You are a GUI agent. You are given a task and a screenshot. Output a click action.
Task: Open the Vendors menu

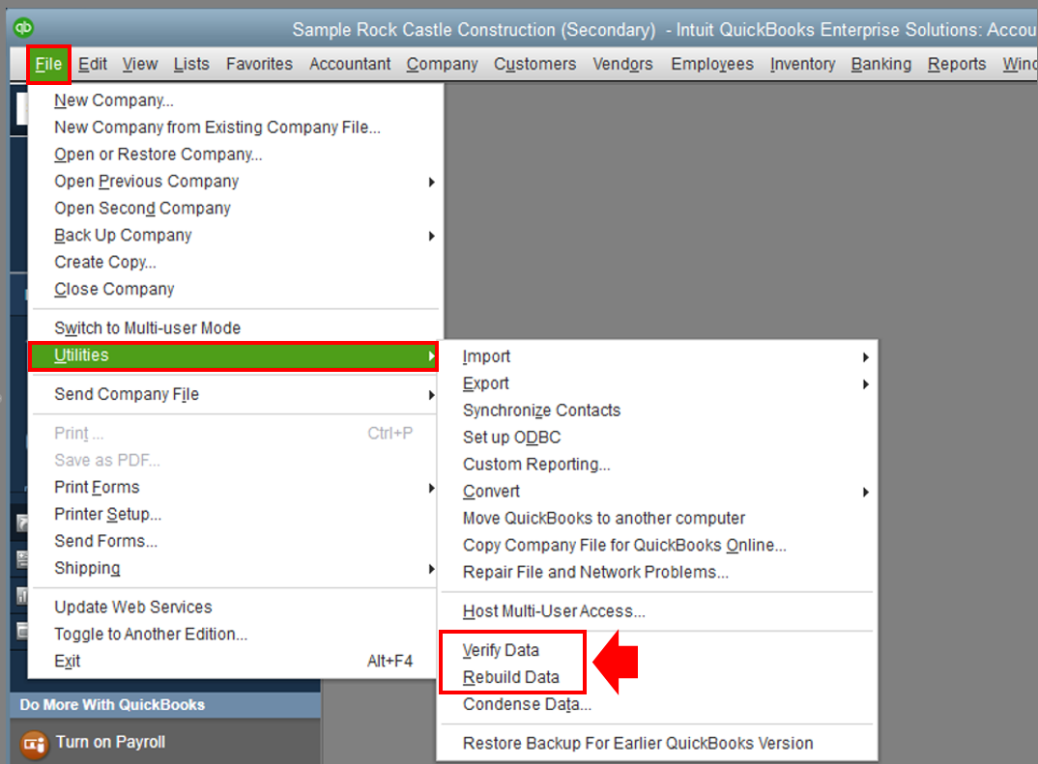(622, 64)
